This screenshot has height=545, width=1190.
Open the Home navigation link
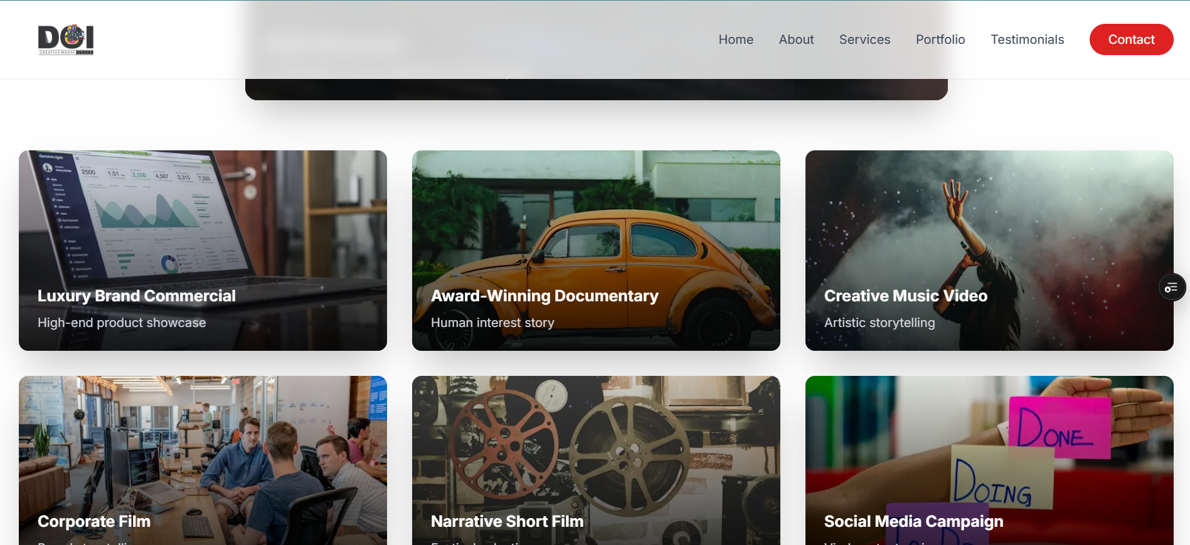pyautogui.click(x=736, y=39)
